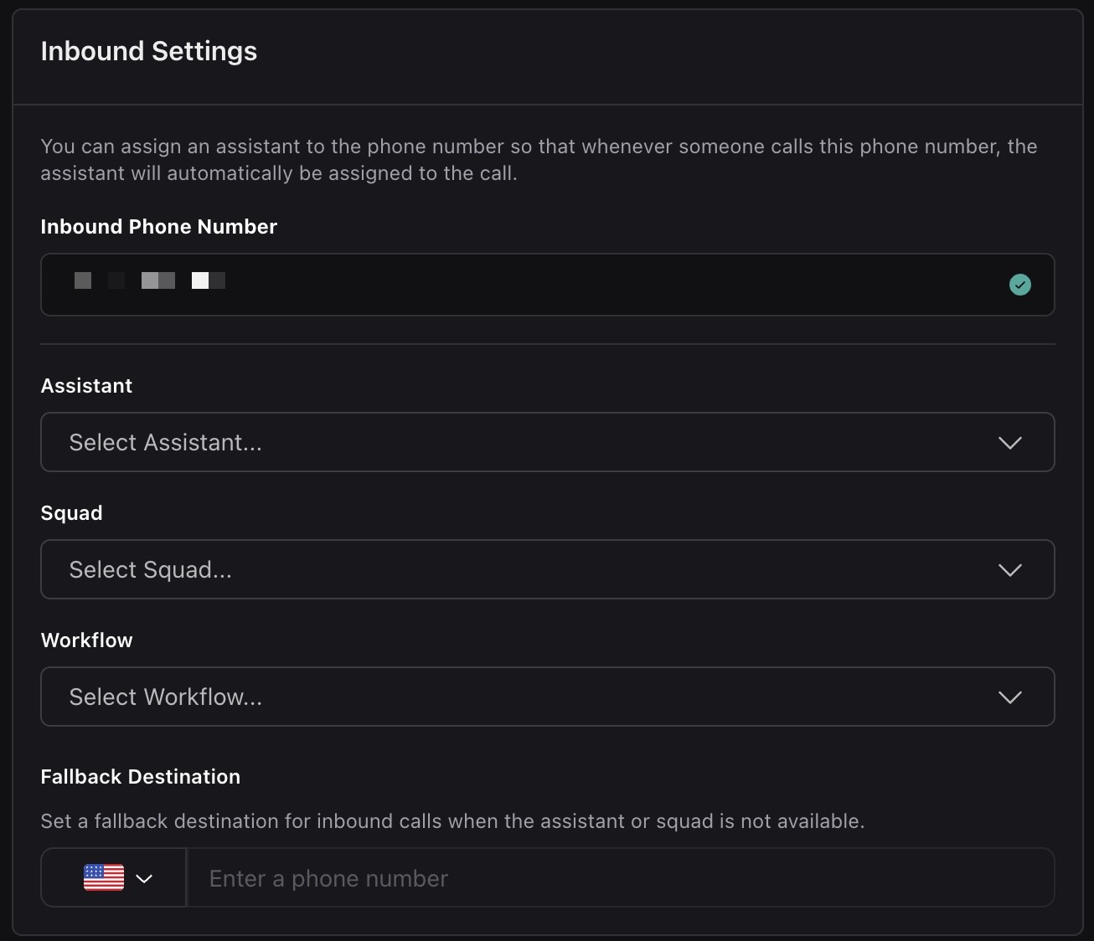1094x941 pixels.
Task: Click the Assistant field label
Action: click(86, 386)
